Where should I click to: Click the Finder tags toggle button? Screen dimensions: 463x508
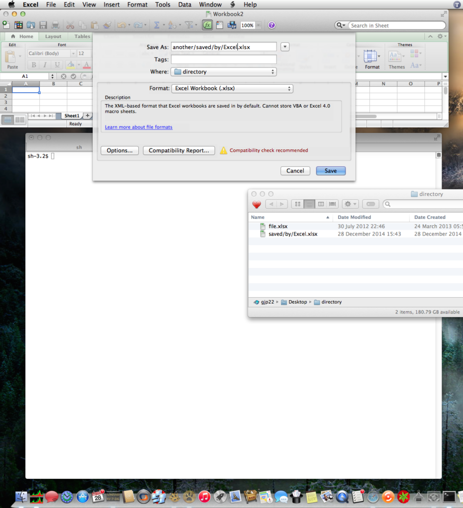371,204
